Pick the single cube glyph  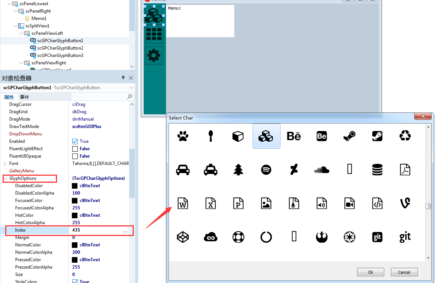point(238,136)
